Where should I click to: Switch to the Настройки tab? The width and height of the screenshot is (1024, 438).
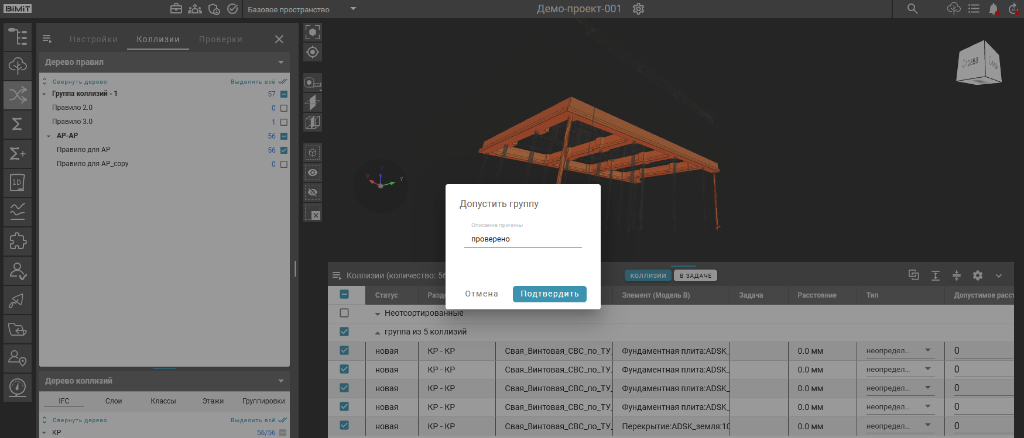94,39
